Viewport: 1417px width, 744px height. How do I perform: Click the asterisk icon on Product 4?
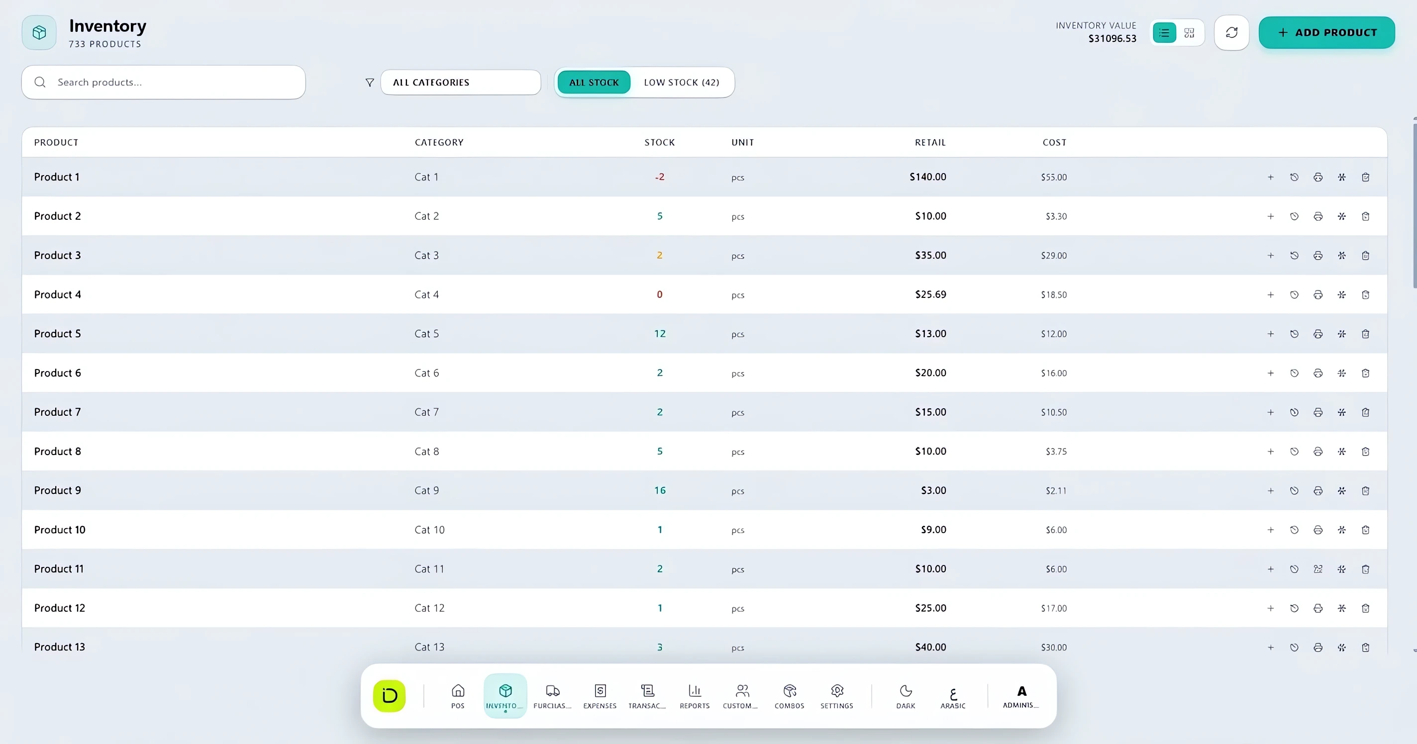pyautogui.click(x=1342, y=295)
